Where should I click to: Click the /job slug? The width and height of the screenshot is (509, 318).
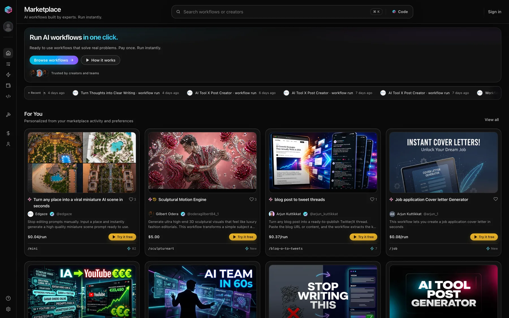(393, 249)
